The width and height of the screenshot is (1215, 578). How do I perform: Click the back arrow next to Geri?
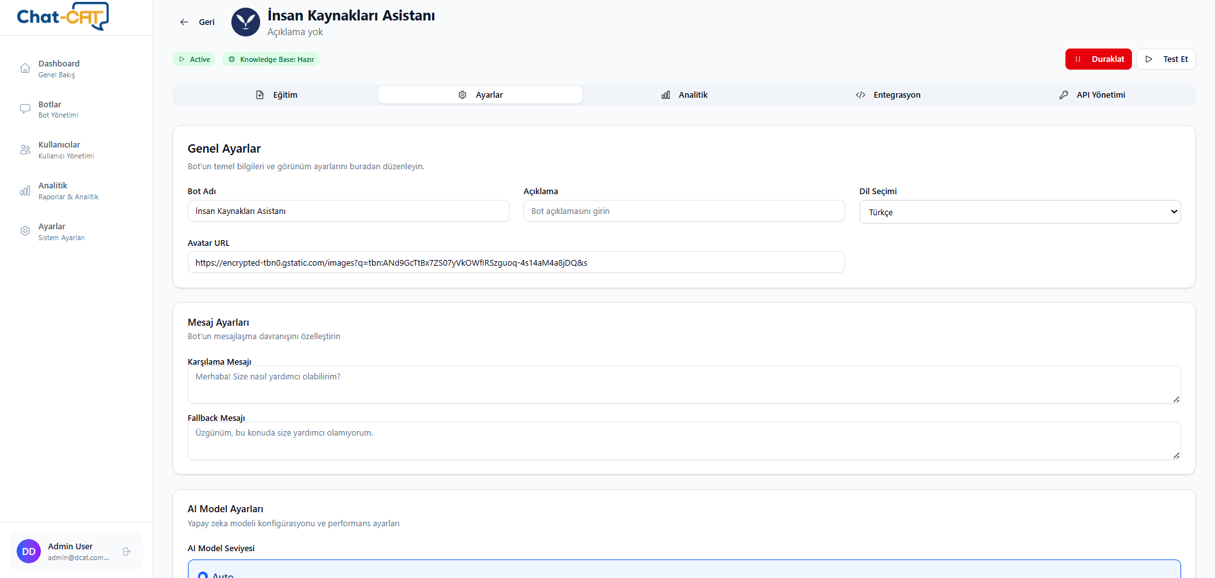coord(184,22)
